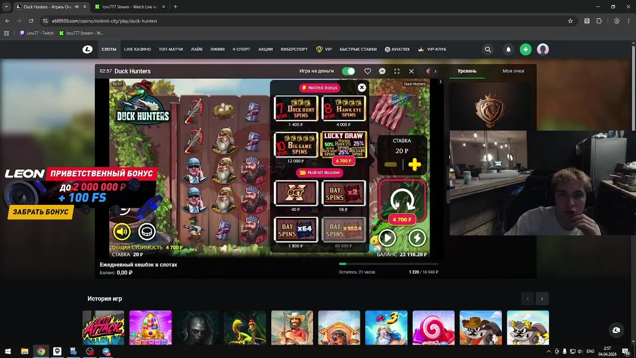The image size is (636, 358).
Task: Open the Loru77 - Twitch bookmark
Action: [x=37, y=33]
